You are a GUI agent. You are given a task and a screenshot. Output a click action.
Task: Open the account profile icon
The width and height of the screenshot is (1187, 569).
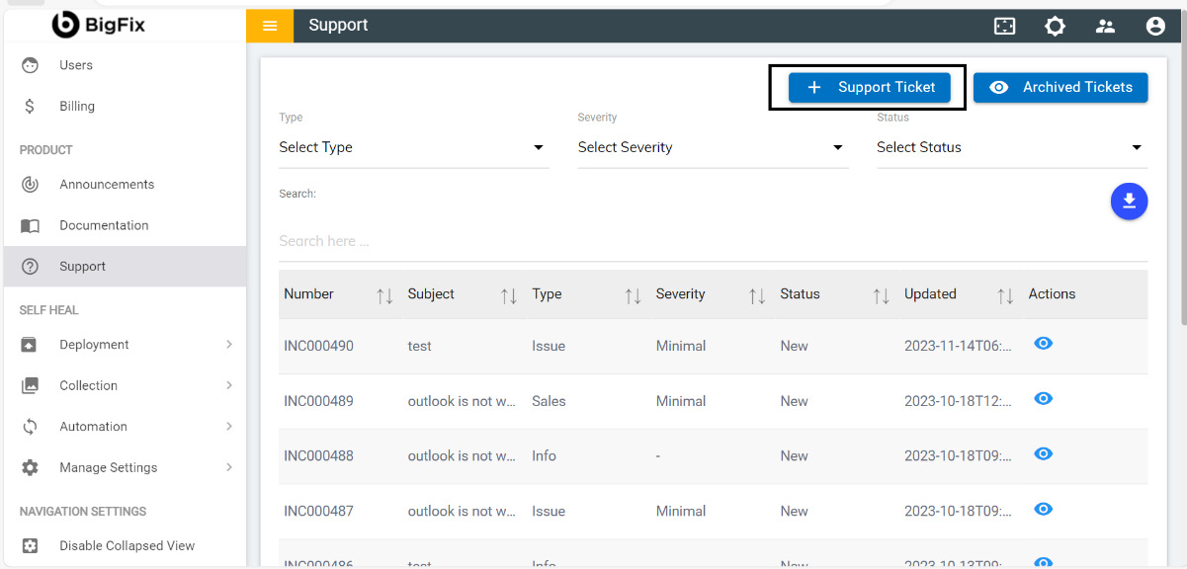pyautogui.click(x=1155, y=27)
